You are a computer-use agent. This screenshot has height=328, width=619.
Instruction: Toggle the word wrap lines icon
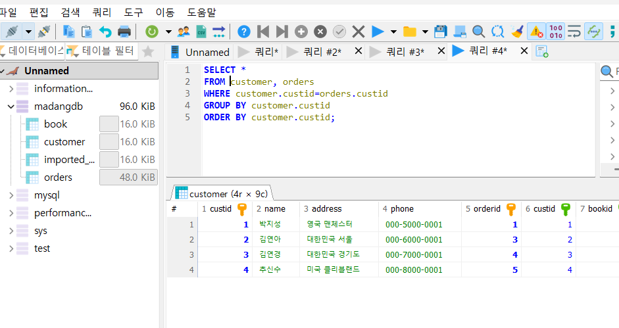574,32
